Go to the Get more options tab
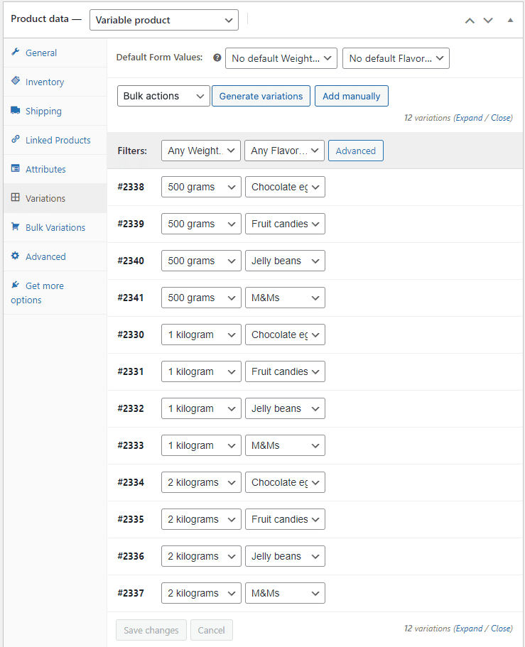The width and height of the screenshot is (525, 647). 44,286
